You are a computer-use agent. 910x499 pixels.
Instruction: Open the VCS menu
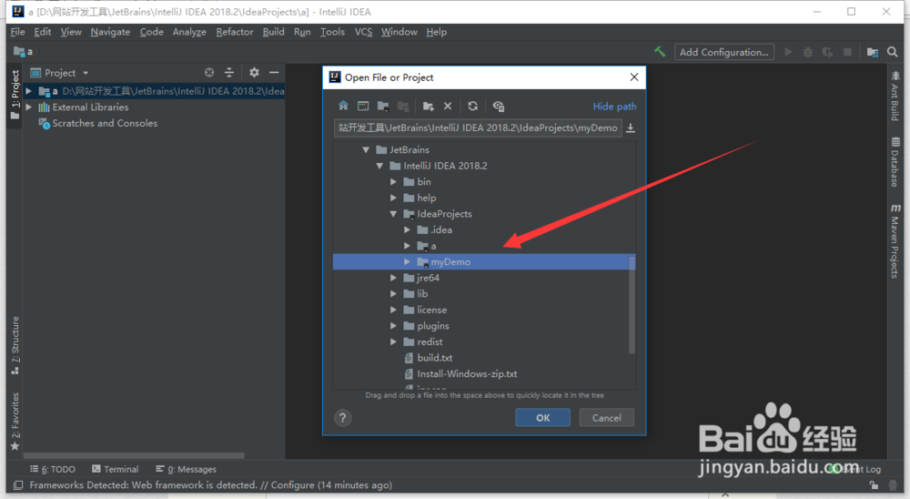coord(363,32)
